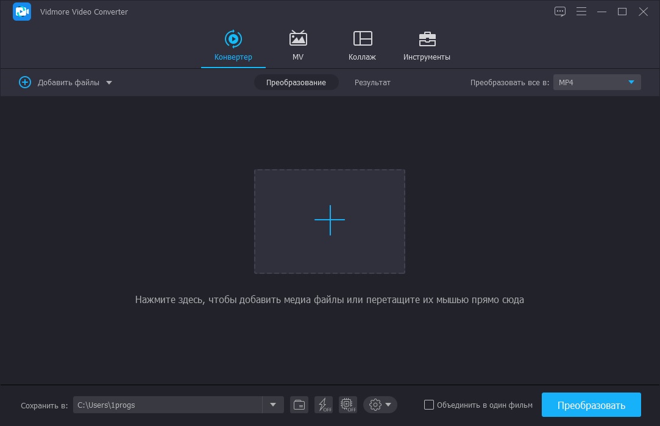The image size is (660, 426).
Task: Click the Преобразовать button
Action: coord(591,404)
